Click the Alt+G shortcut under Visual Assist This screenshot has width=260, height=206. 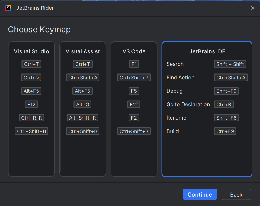[x=83, y=104]
